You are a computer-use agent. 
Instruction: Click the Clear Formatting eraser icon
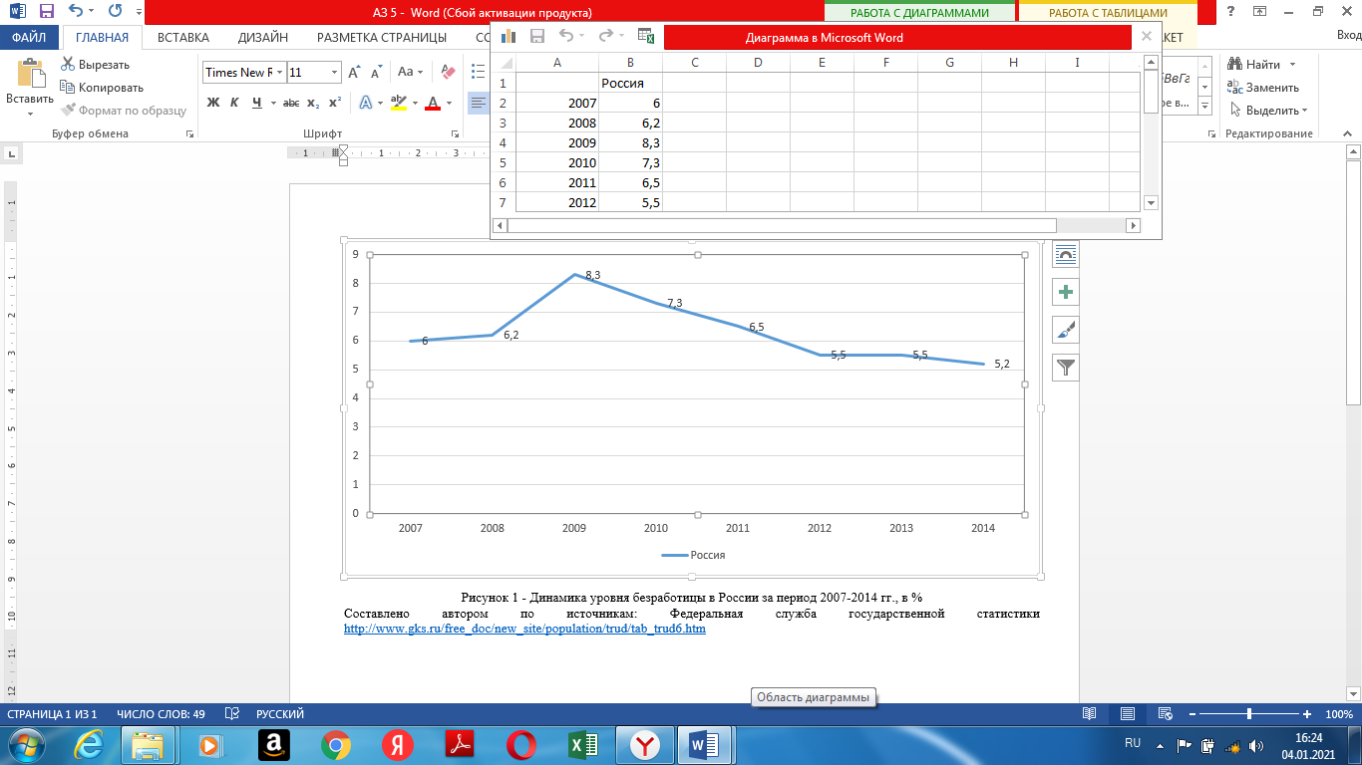tap(448, 73)
